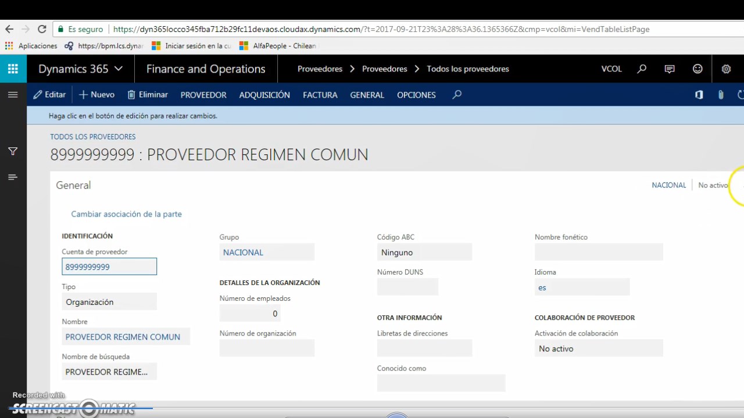
Task: Click the Es seguro lock indicator
Action: (x=80, y=29)
